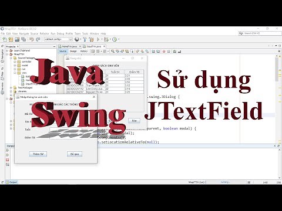Open the Debug Project dropdown arrow
282x211 pixels.
(x=110, y=39)
